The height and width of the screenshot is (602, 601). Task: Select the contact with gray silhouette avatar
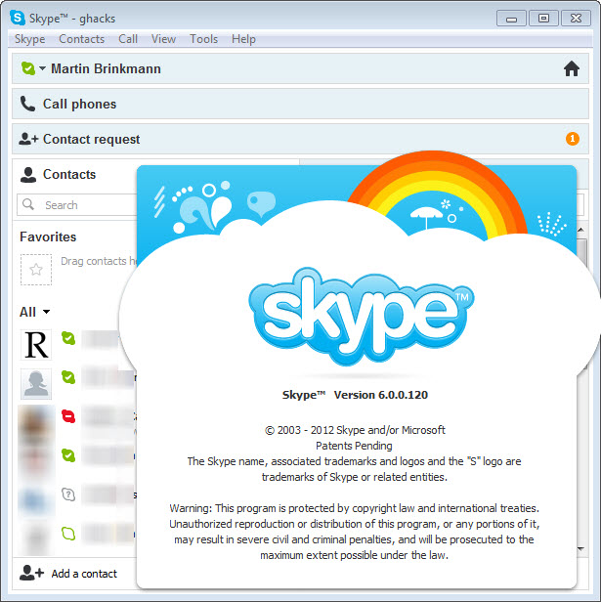[x=36, y=384]
